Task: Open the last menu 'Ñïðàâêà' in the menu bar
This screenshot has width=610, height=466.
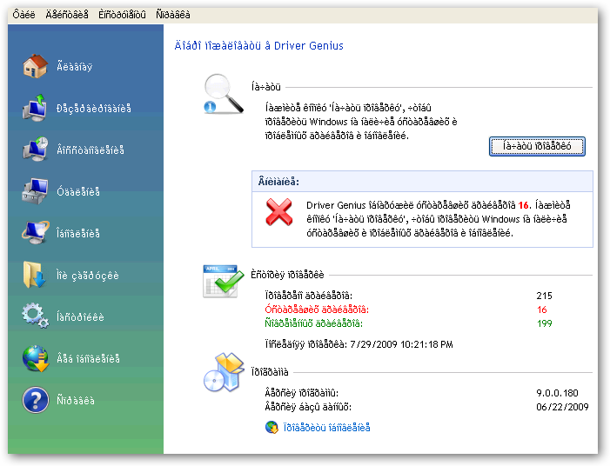Action: pyautogui.click(x=173, y=15)
